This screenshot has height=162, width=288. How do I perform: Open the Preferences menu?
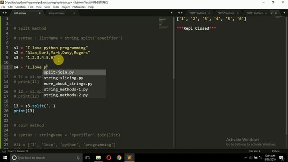tap(79, 7)
